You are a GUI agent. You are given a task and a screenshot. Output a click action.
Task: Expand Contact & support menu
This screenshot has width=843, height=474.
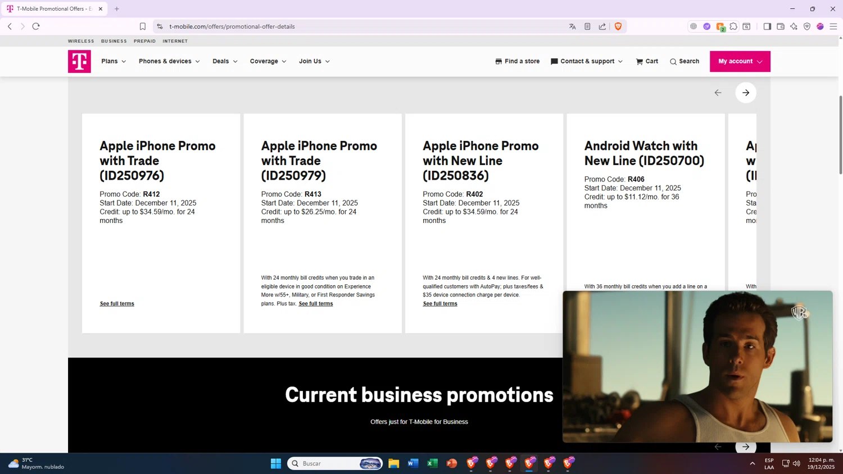pyautogui.click(x=587, y=61)
